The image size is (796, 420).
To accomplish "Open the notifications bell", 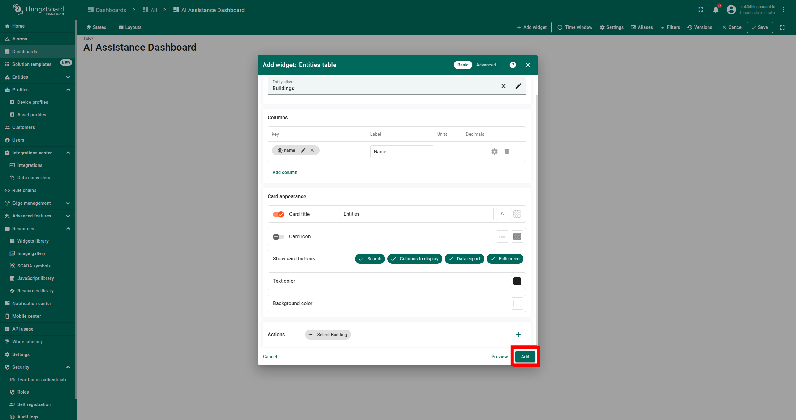I will coord(715,10).
